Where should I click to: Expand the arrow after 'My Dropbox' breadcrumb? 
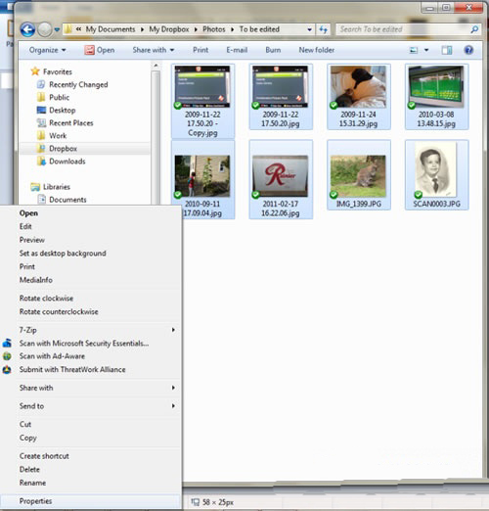click(x=196, y=29)
